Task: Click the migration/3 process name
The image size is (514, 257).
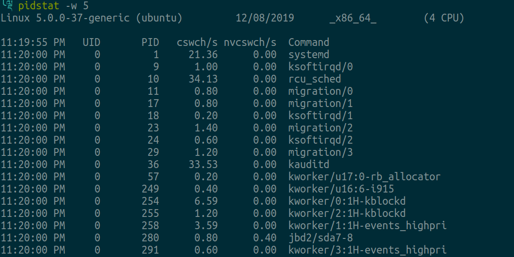Action: tap(320, 152)
